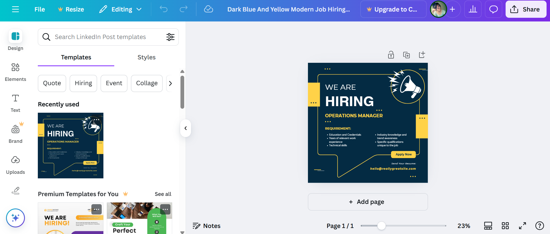The image size is (550, 234).
Task: Click the Page 1 / 1 indicator
Action: tap(340, 226)
